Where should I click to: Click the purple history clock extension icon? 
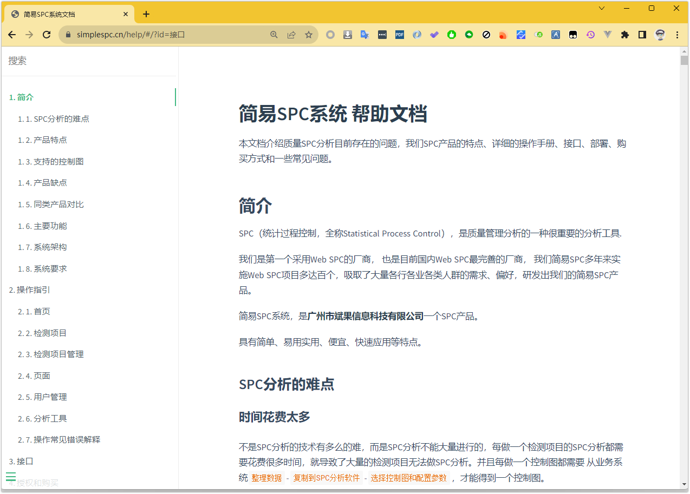tap(590, 35)
